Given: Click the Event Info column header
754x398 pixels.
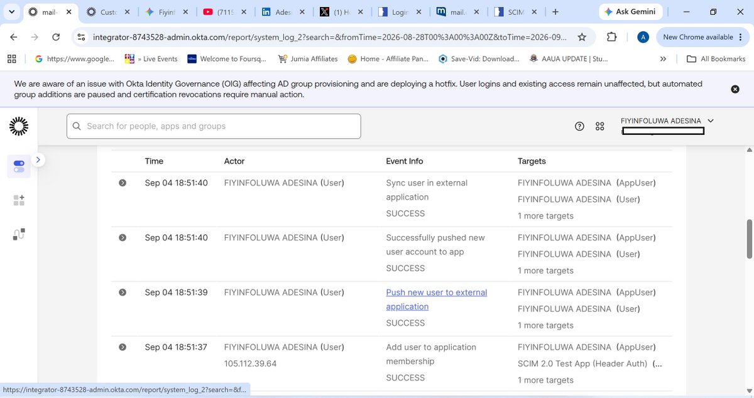Looking at the screenshot, I should [405, 161].
